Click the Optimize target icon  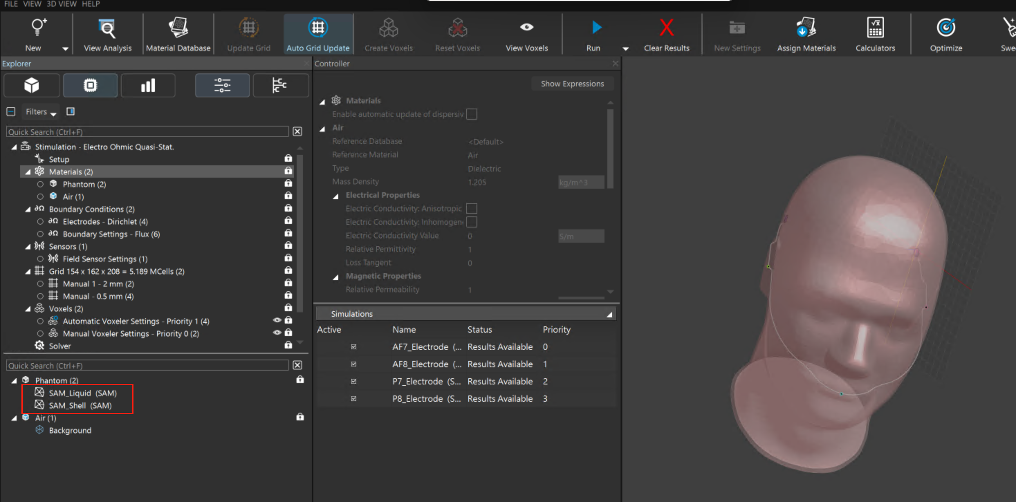pyautogui.click(x=945, y=28)
